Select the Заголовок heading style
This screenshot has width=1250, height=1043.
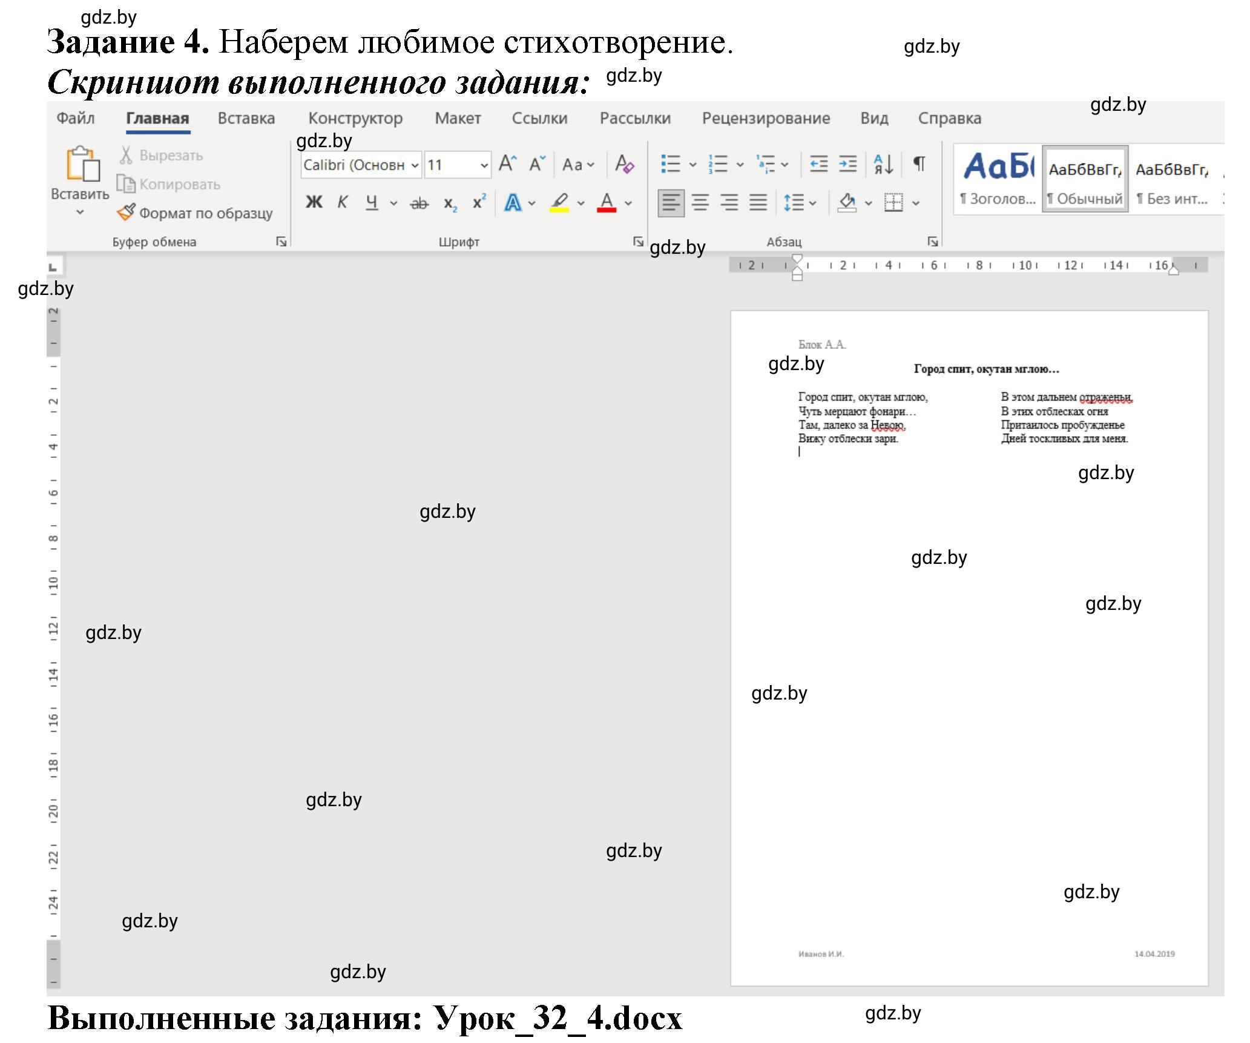click(x=998, y=178)
